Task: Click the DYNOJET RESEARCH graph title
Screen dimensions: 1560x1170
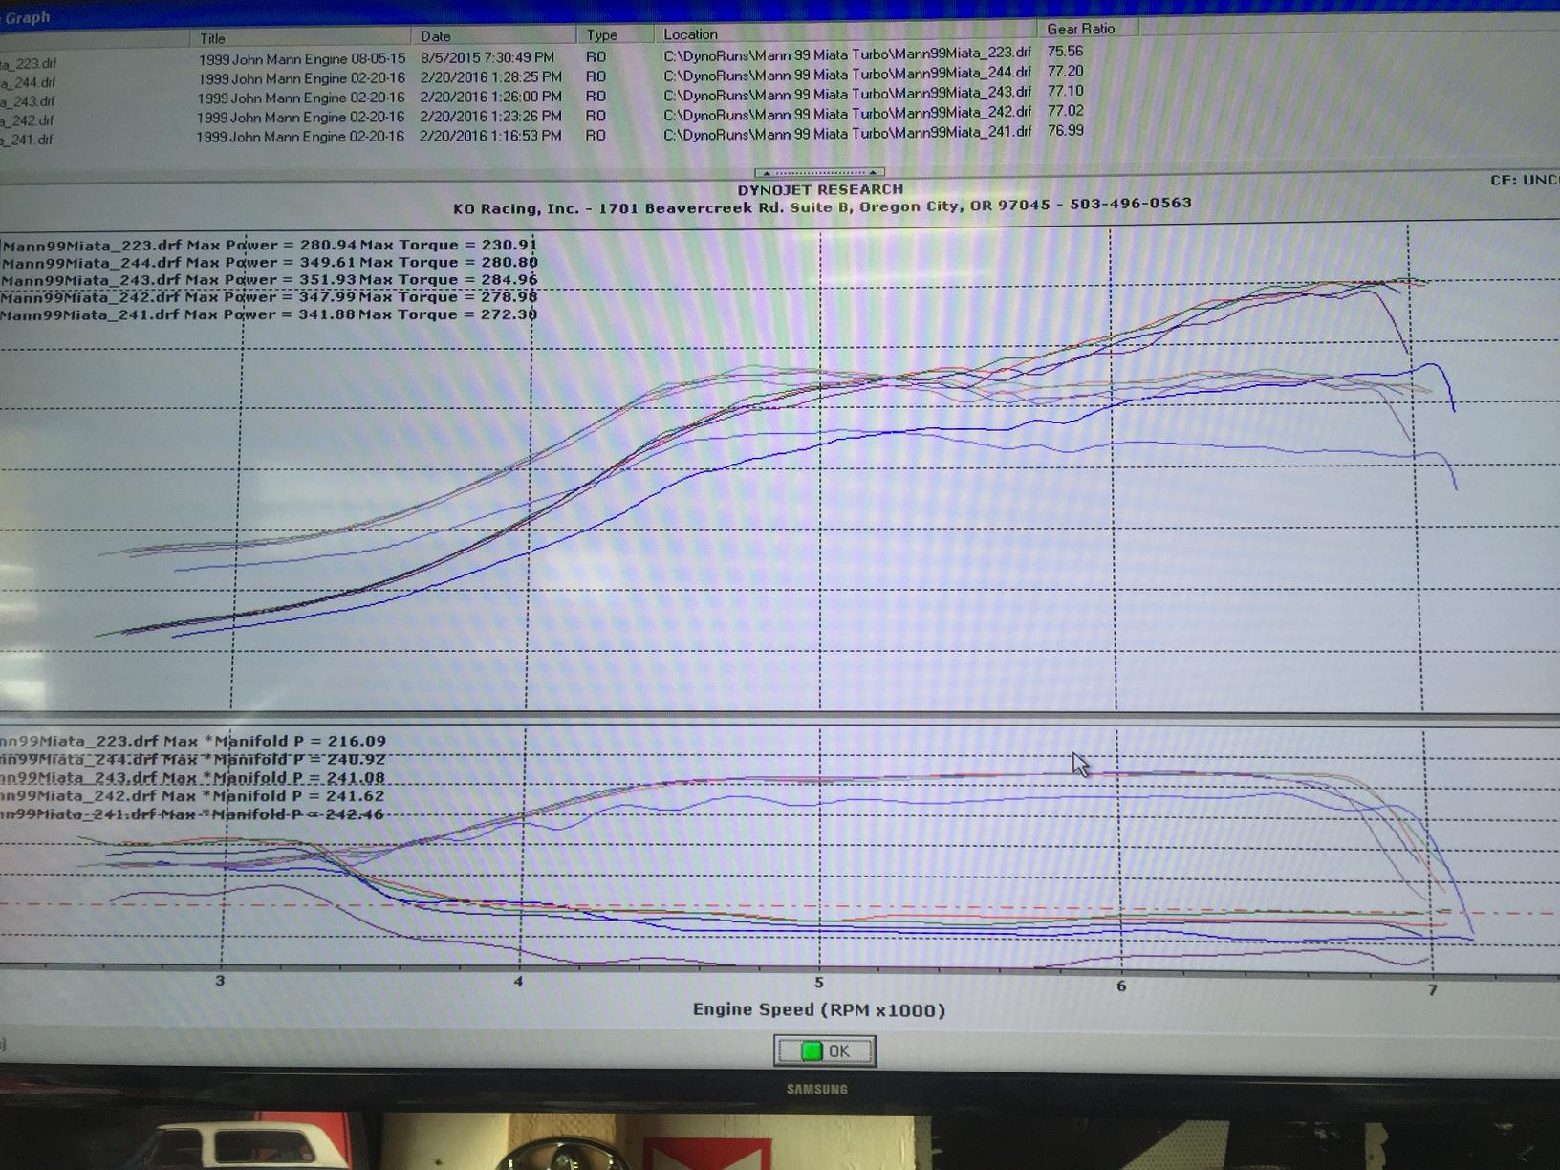Action: click(820, 189)
